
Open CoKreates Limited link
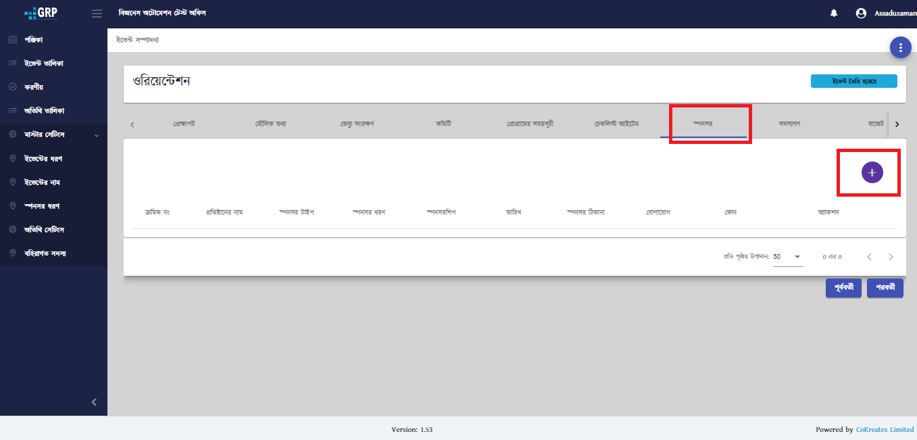tap(885, 429)
